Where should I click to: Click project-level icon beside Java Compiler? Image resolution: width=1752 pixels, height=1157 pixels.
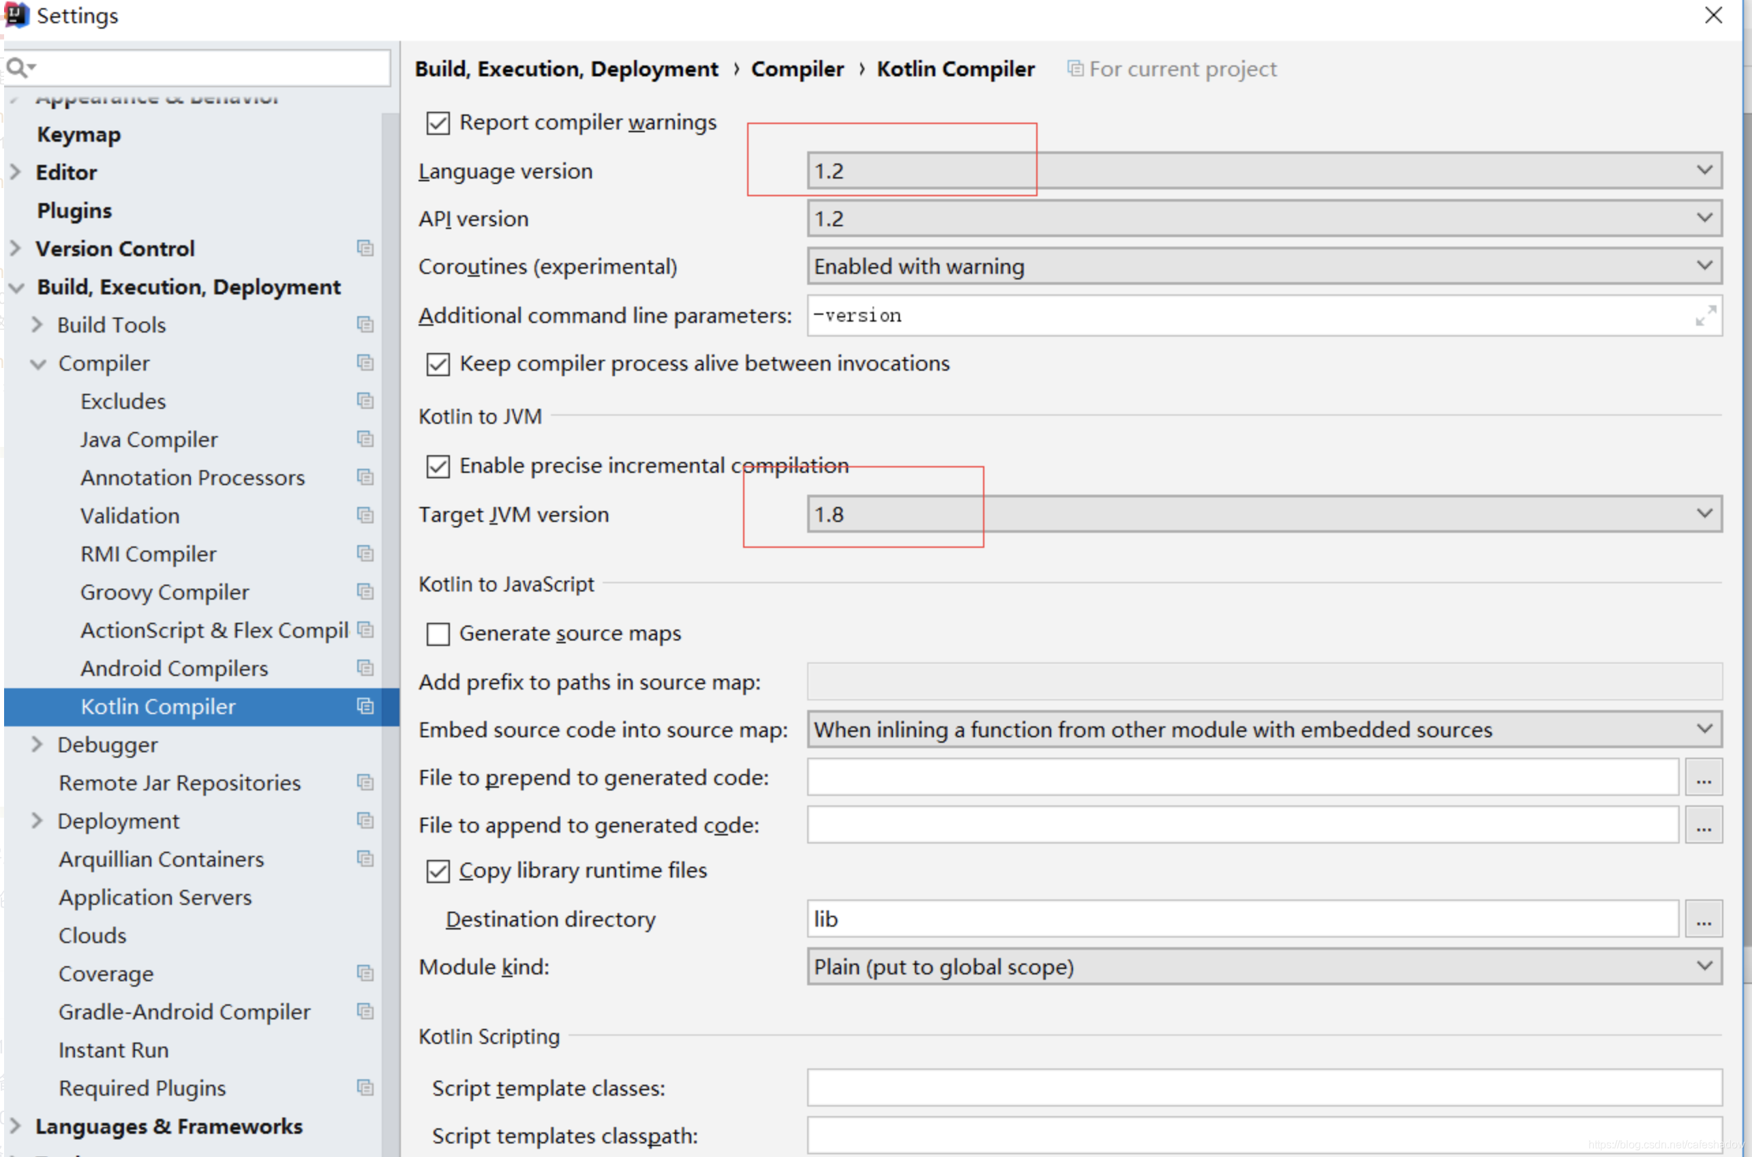(x=365, y=439)
